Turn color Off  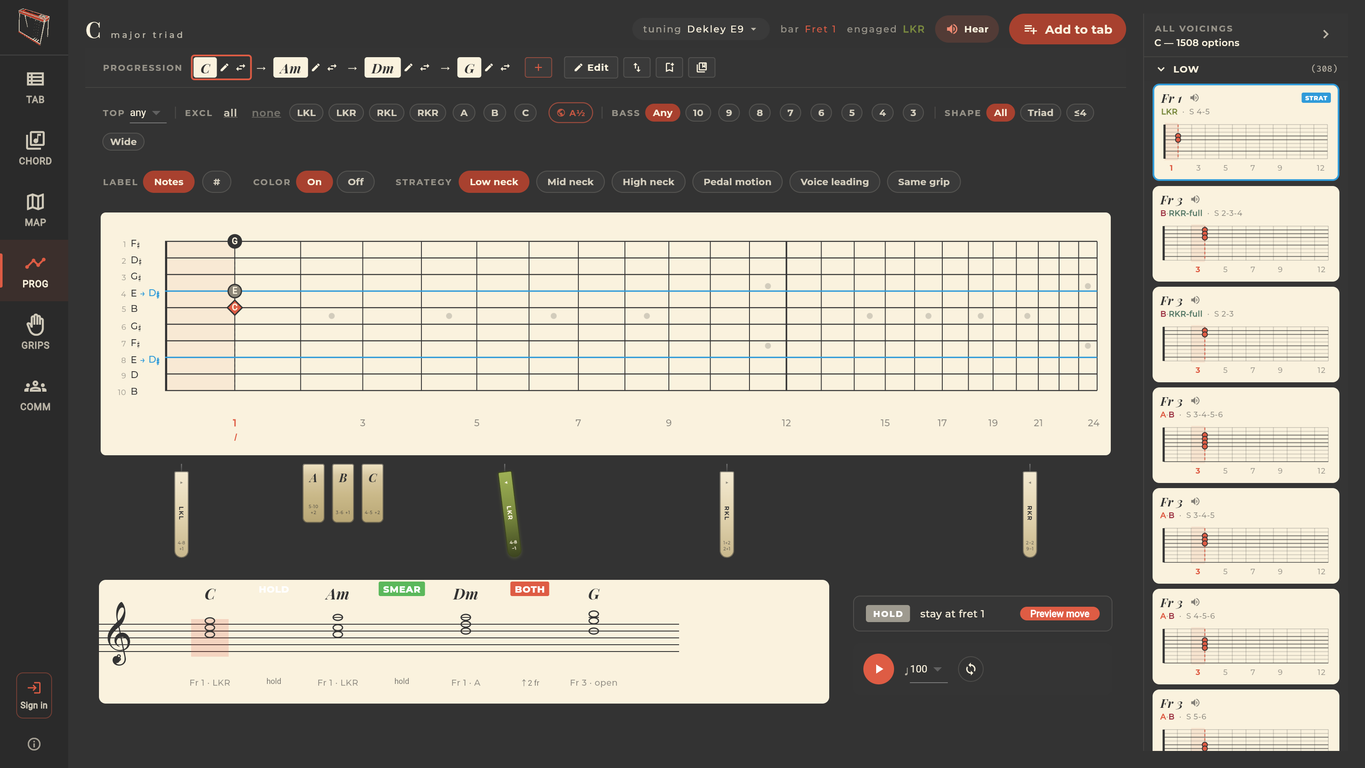[x=356, y=182]
